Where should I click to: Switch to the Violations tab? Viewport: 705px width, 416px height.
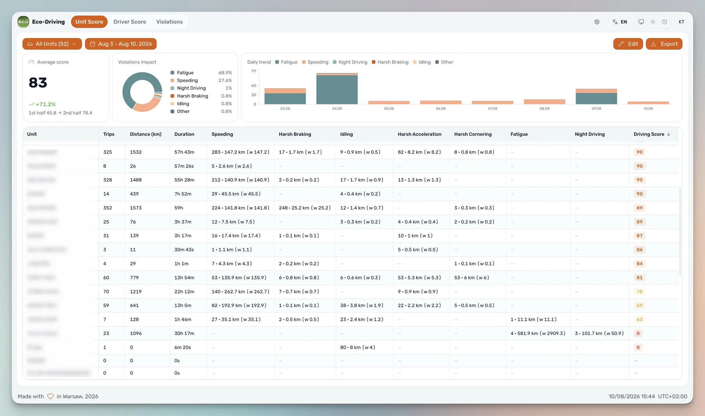(170, 22)
